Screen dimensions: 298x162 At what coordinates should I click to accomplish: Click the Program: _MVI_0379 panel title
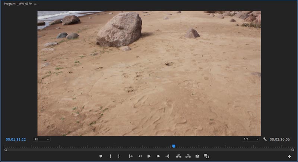coord(18,4)
